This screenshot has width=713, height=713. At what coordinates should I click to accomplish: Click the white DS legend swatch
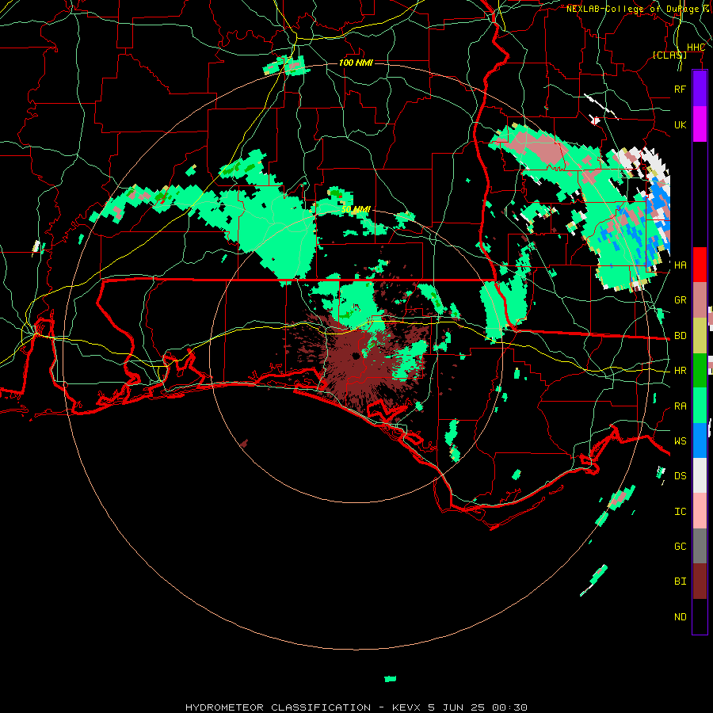[700, 475]
